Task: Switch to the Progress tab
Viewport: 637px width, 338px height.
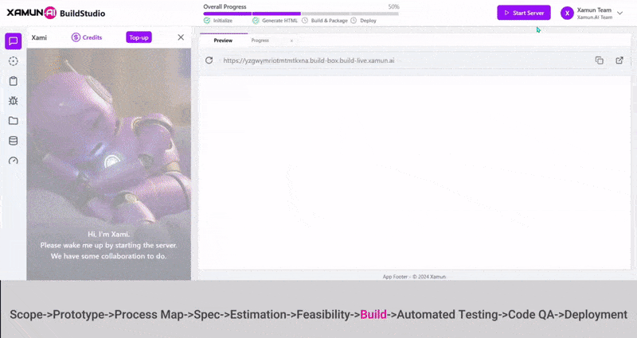Action: pyautogui.click(x=260, y=41)
